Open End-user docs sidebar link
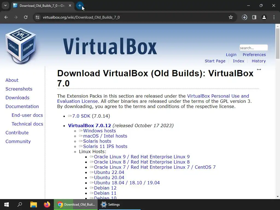 (x=27, y=115)
